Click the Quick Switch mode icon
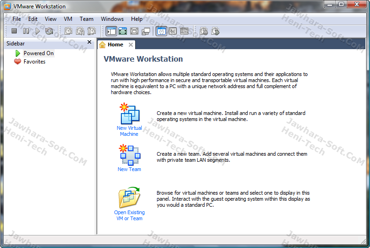Image resolution: width=370 pixels, height=248 pixels. click(123, 31)
